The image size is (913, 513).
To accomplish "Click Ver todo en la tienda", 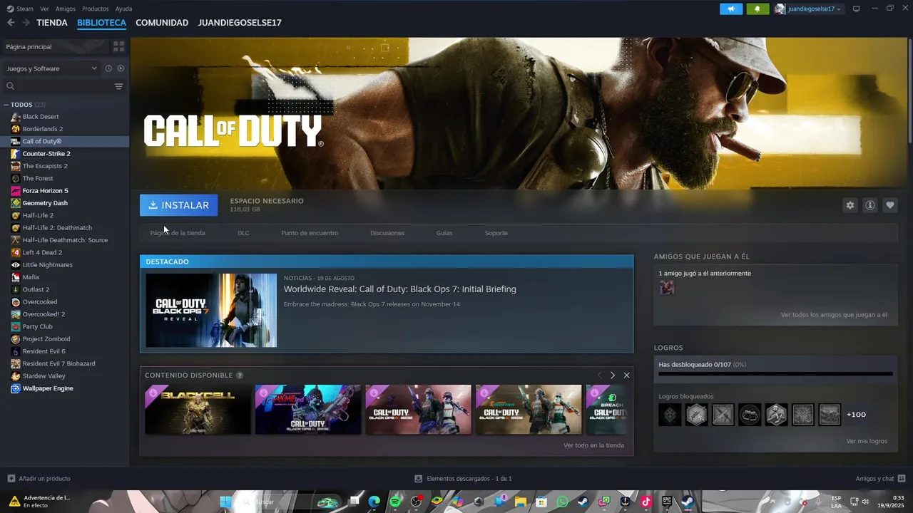I will point(593,445).
